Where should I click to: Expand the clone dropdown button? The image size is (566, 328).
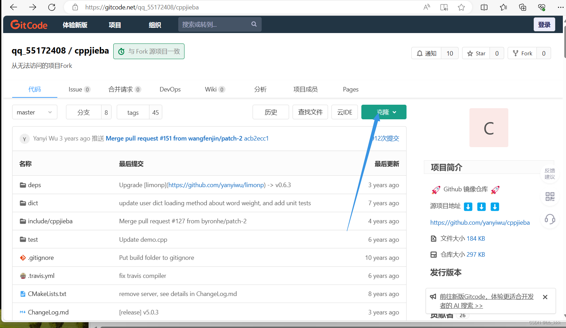pos(384,112)
